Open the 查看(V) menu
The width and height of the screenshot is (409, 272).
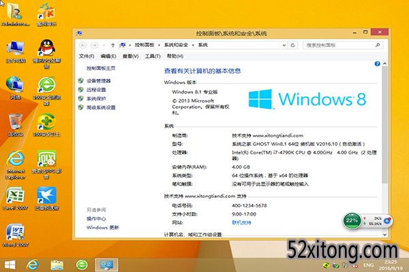(130, 56)
